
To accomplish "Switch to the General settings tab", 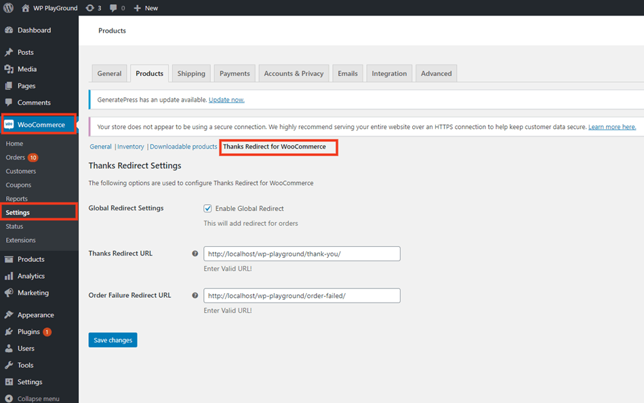I will click(109, 73).
